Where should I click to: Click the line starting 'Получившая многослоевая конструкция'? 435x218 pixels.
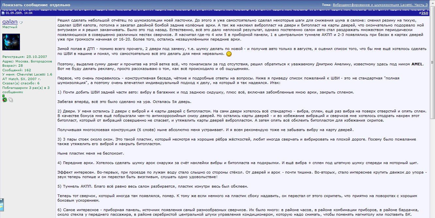tap(205, 130)
